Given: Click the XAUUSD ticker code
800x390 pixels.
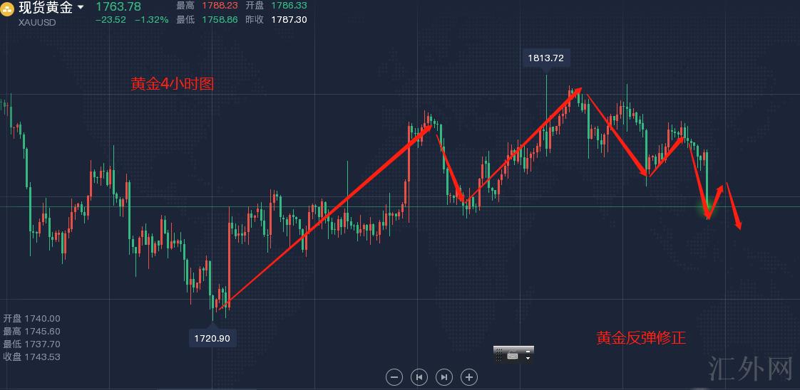Looking at the screenshot, I should coord(37,22).
